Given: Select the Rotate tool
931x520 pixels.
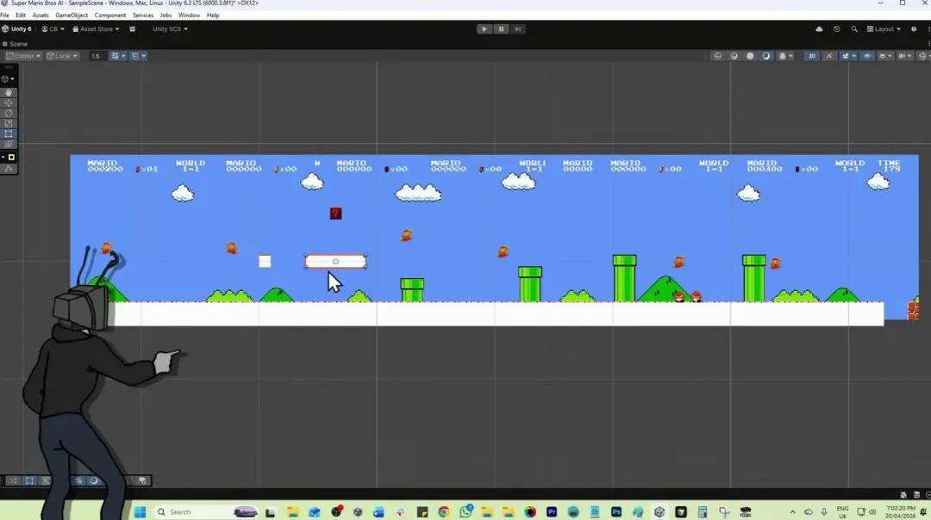Looking at the screenshot, I should (x=9, y=113).
